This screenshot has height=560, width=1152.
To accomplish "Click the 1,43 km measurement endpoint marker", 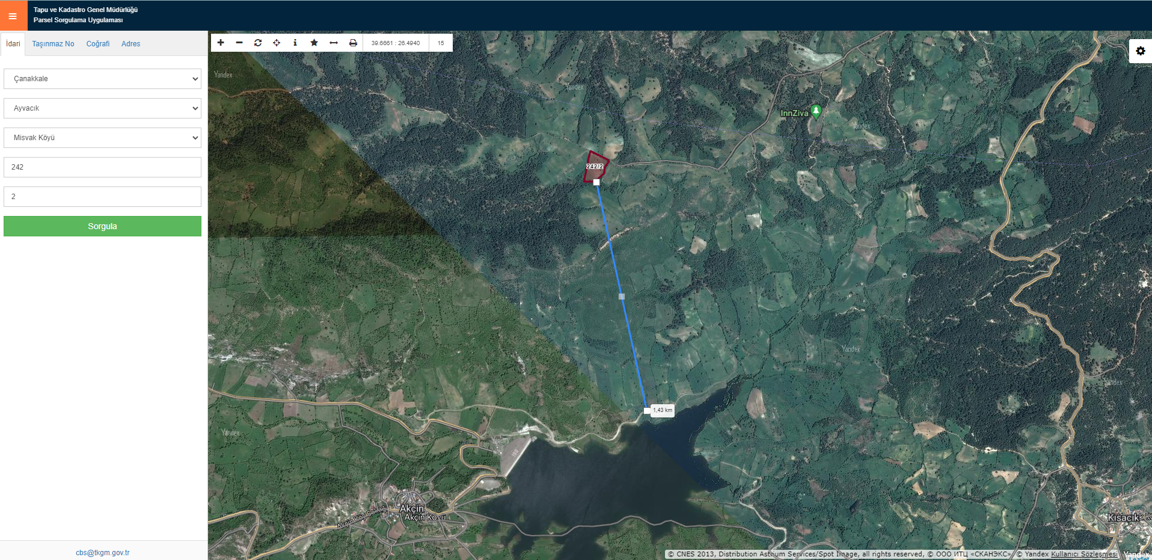I will pos(647,411).
